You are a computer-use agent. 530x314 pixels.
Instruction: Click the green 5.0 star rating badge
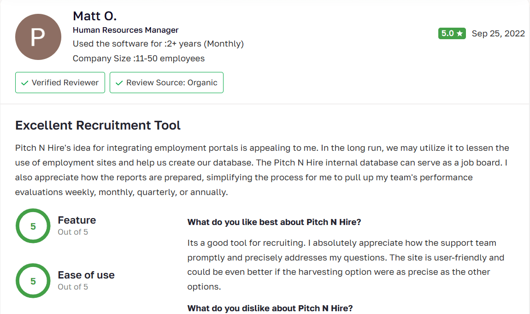(452, 34)
